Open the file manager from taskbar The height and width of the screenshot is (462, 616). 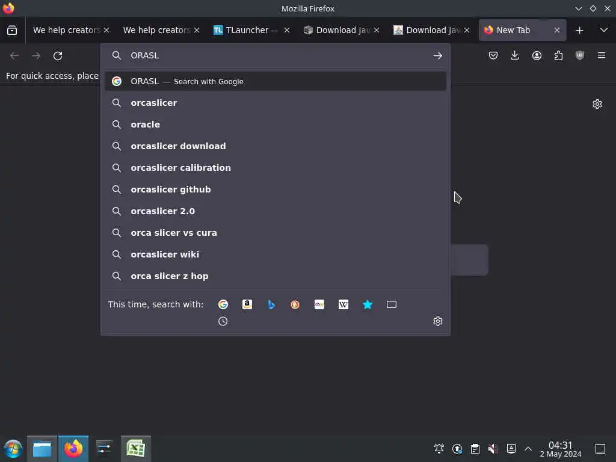42,449
